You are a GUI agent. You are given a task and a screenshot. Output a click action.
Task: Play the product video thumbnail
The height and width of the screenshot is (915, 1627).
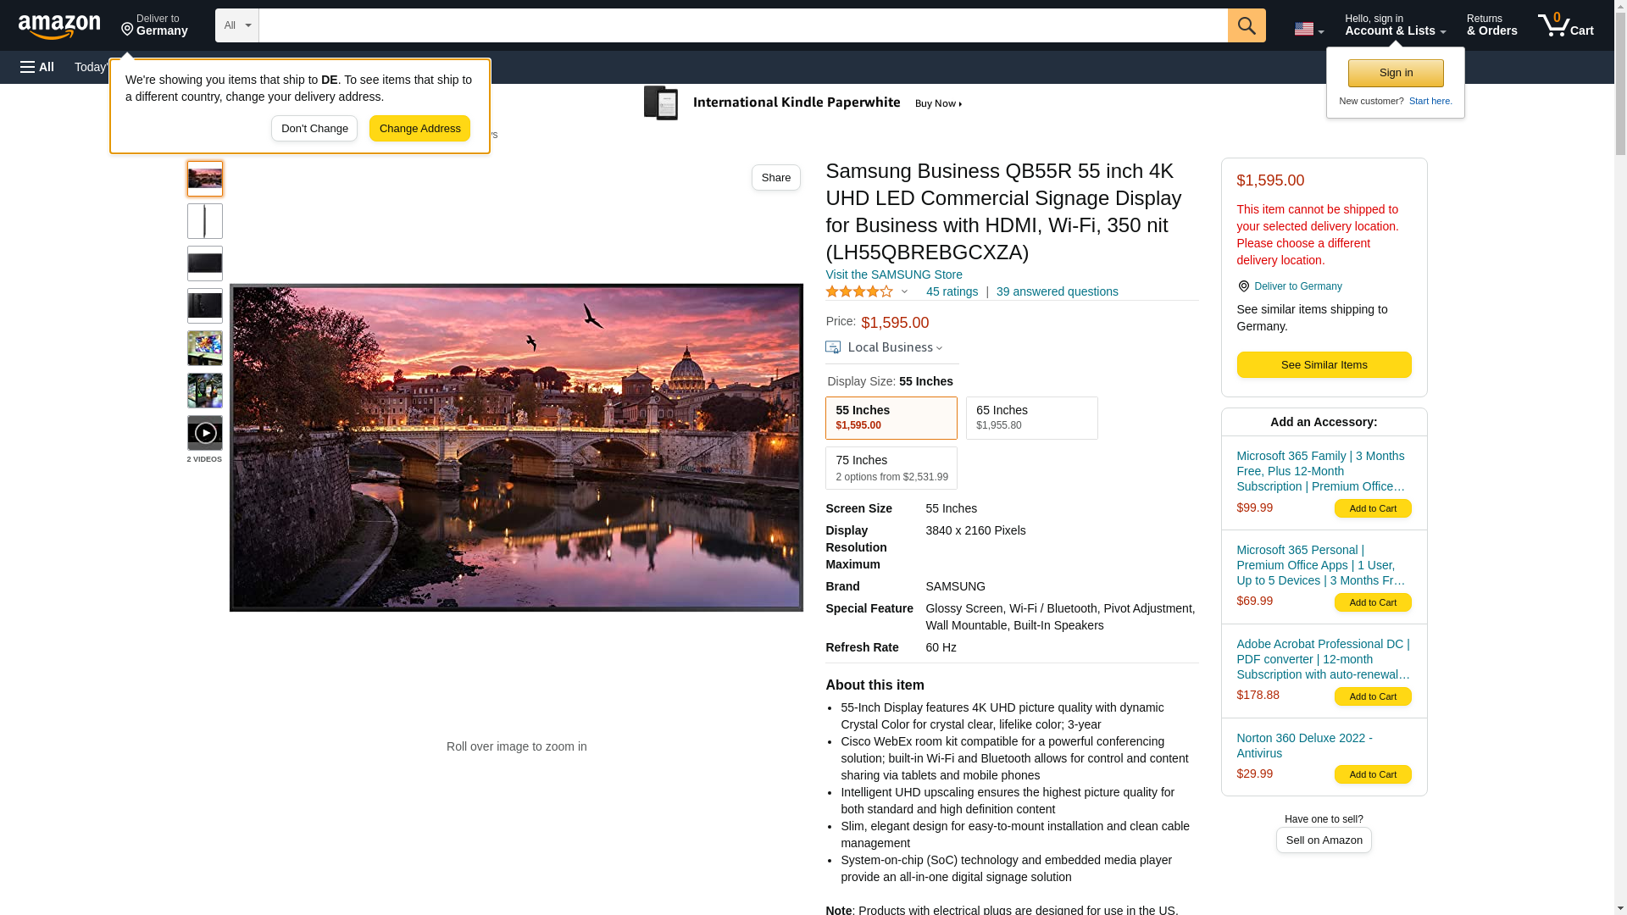point(205,433)
